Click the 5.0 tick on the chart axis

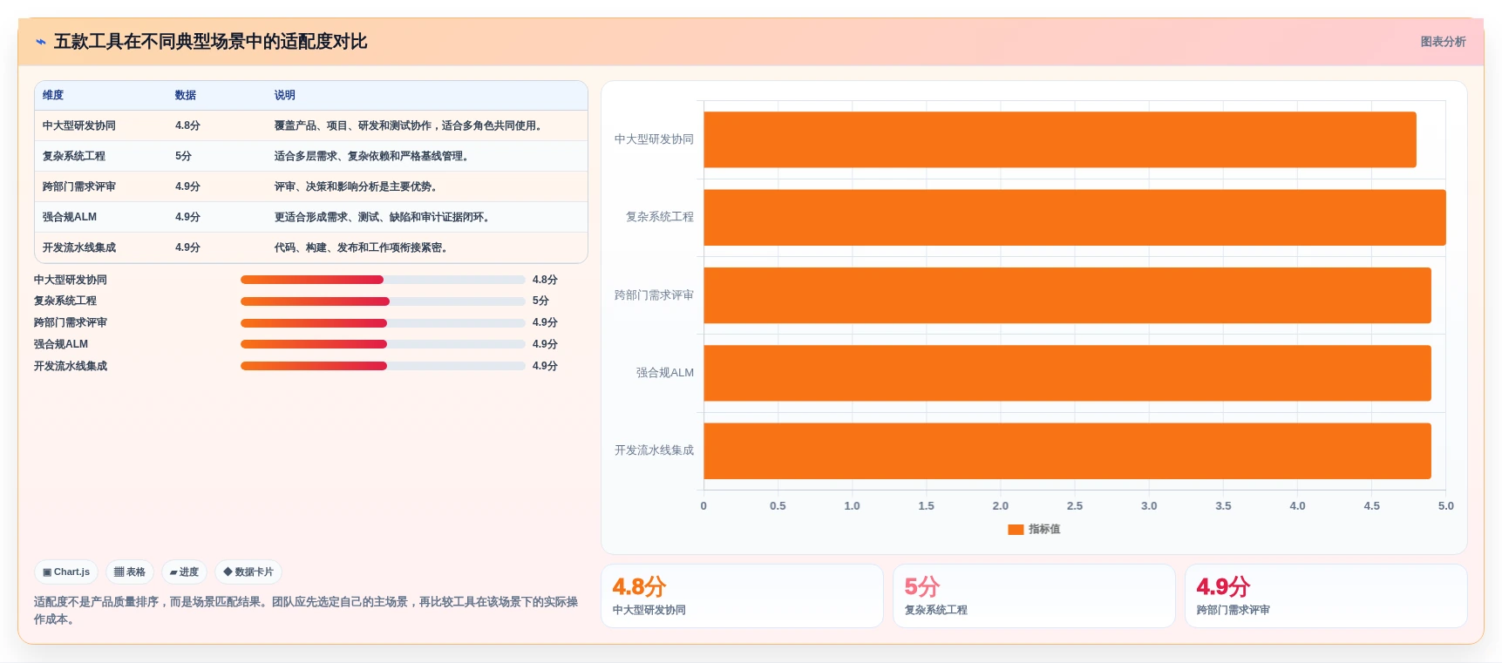pos(1446,506)
